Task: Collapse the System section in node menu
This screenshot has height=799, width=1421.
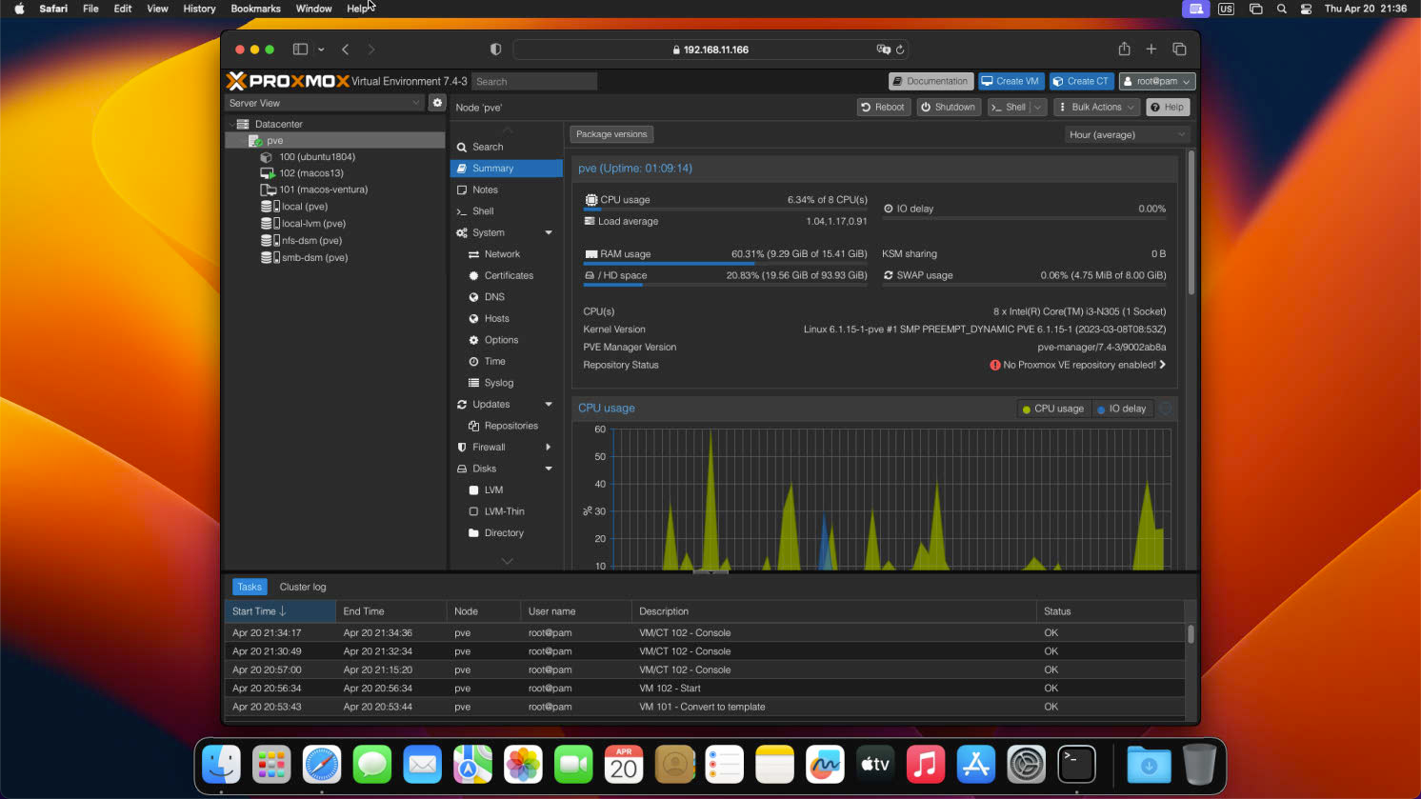Action: (549, 233)
